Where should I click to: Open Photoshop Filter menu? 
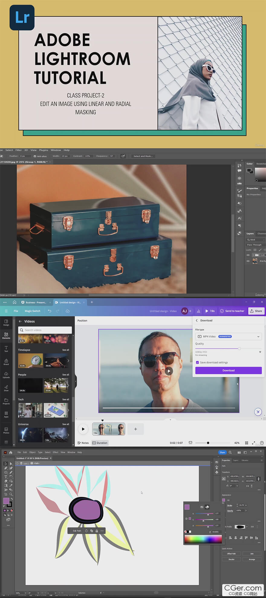18,150
